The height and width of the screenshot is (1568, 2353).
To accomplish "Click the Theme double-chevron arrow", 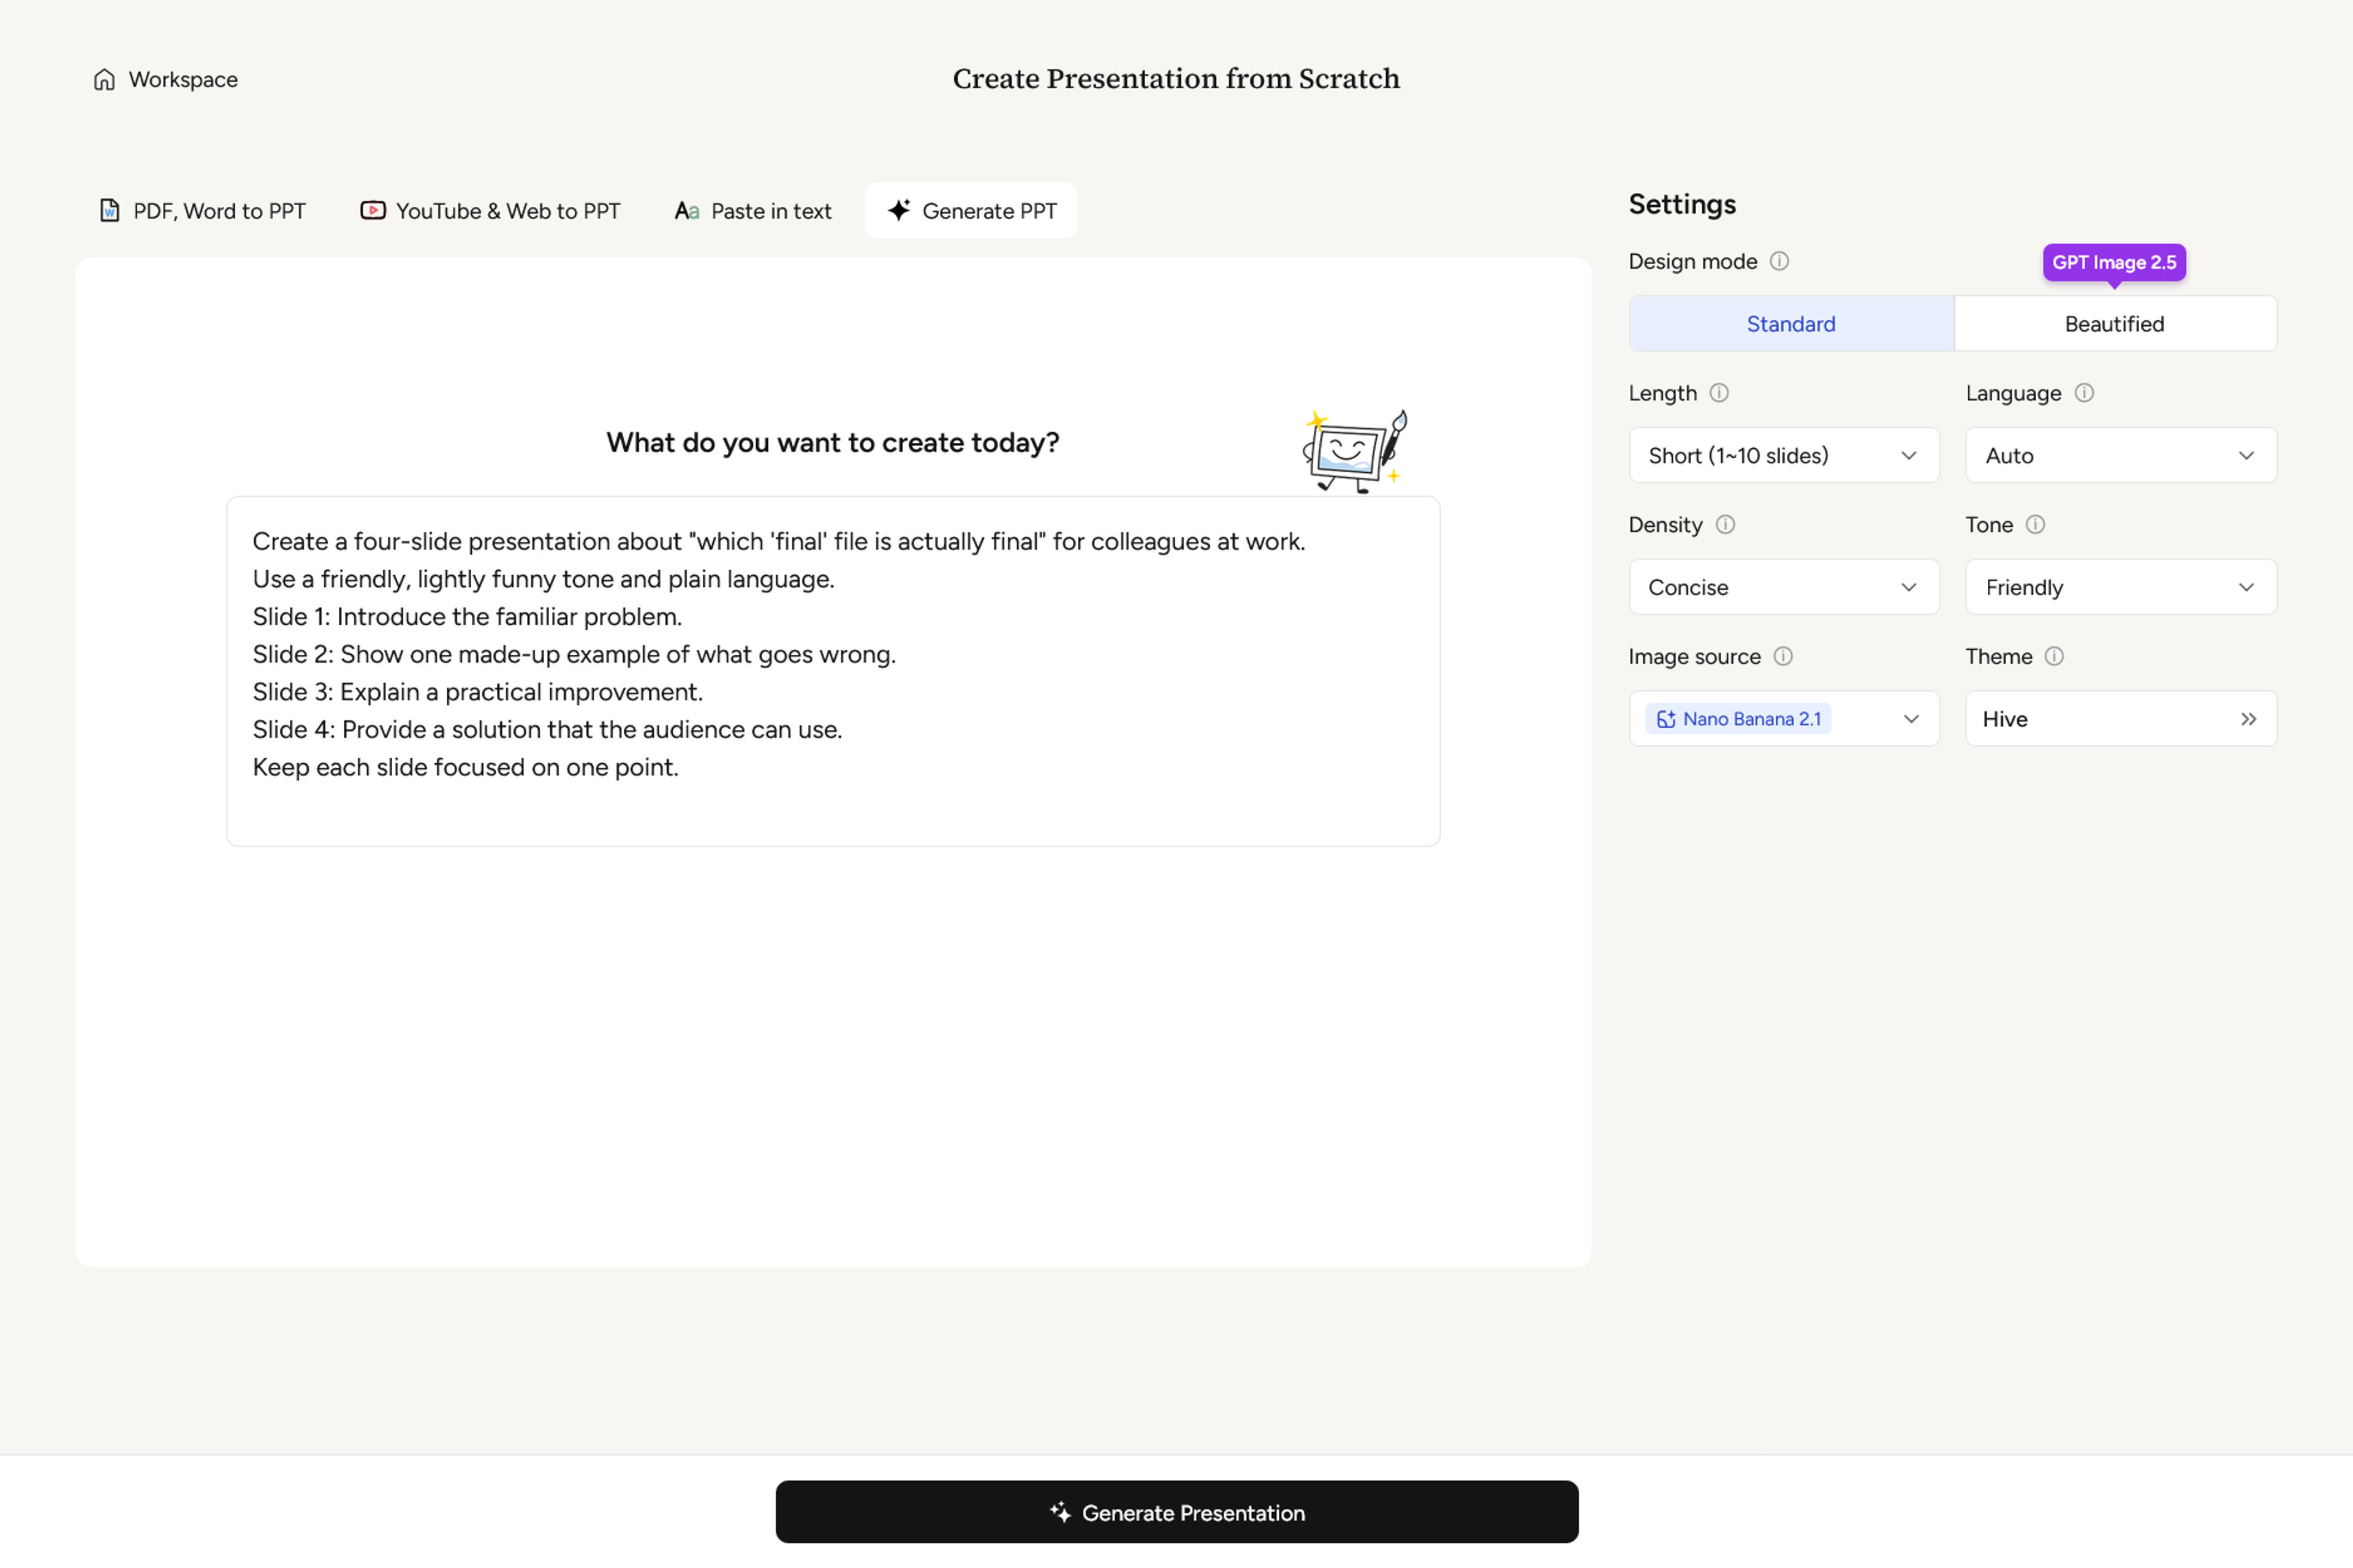I will [x=2249, y=719].
